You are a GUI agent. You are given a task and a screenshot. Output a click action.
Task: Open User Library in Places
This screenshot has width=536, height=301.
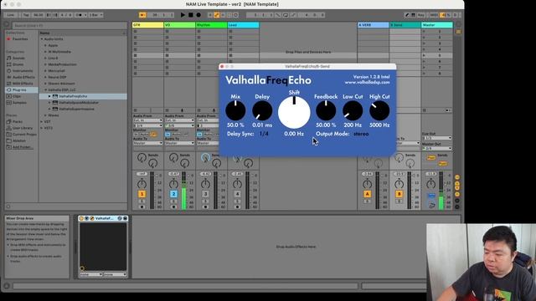(x=23, y=128)
